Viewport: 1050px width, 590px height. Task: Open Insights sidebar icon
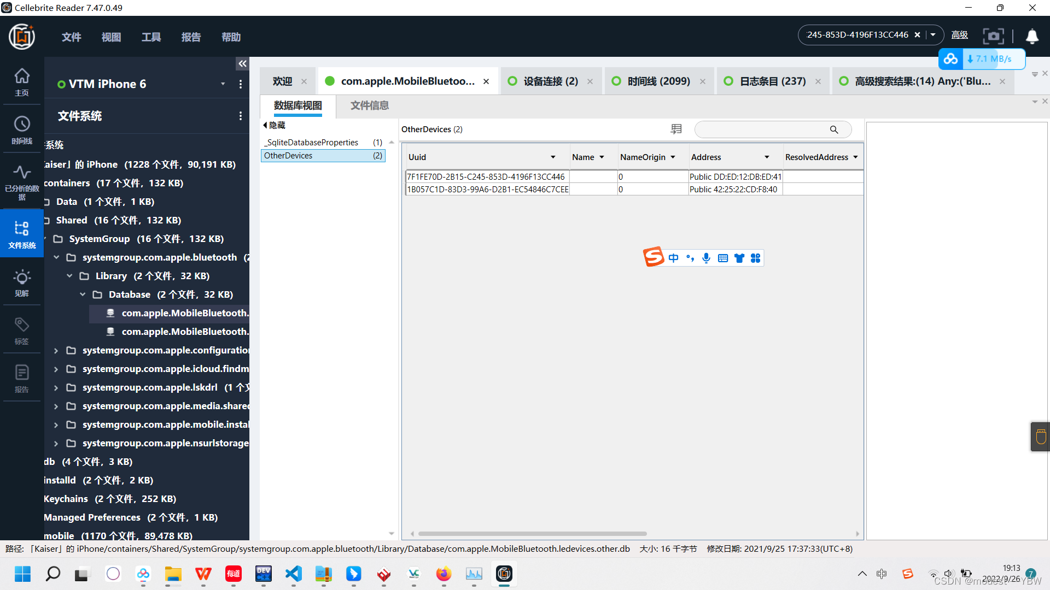point(22,282)
